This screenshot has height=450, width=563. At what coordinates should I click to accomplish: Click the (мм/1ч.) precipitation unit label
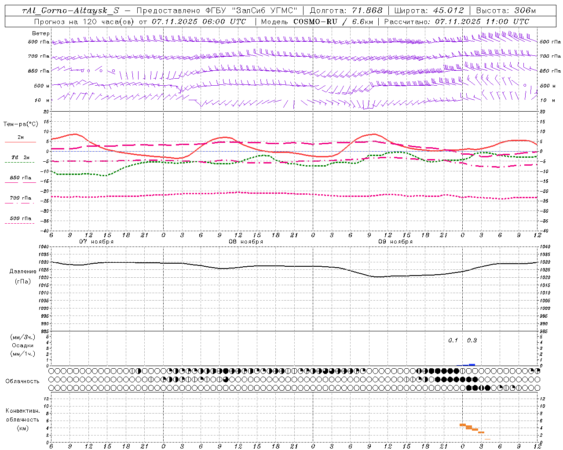point(23,354)
